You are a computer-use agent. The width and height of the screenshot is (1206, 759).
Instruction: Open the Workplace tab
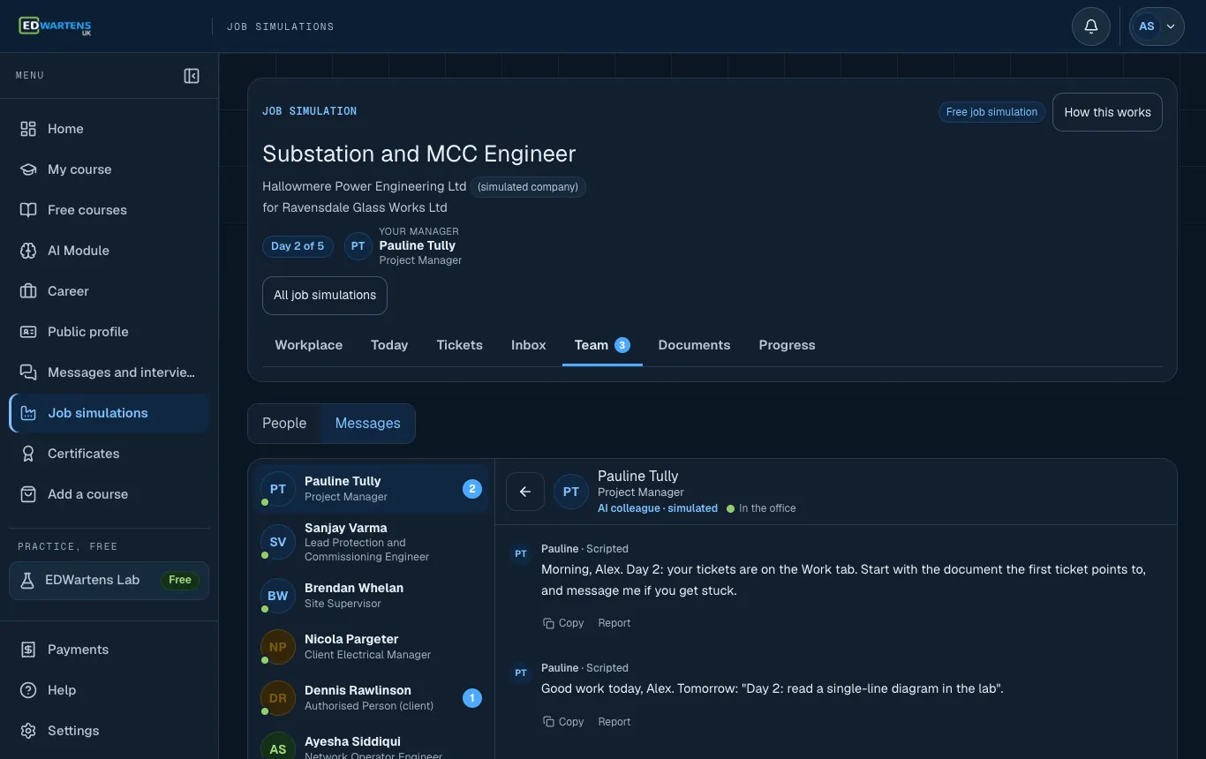[x=309, y=345]
